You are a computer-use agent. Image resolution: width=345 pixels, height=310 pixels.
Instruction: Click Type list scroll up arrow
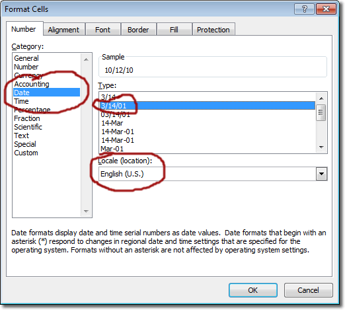[321, 98]
